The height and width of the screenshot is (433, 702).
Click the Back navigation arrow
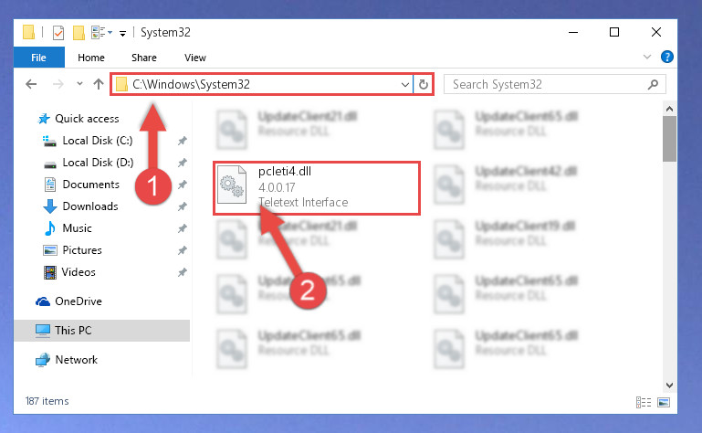(x=31, y=84)
